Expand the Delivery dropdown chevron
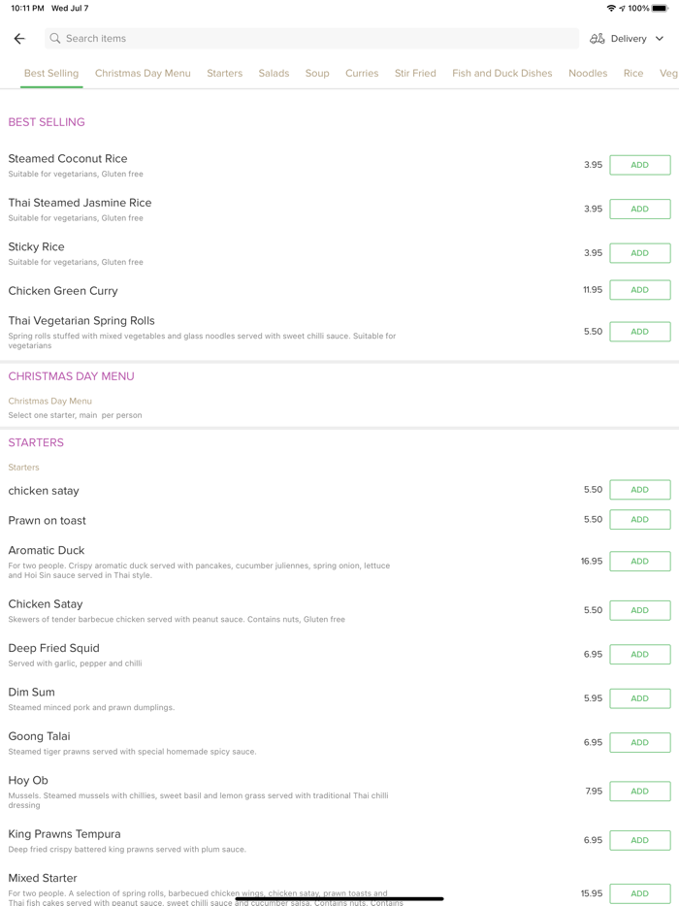This screenshot has width=679, height=906. click(x=660, y=39)
